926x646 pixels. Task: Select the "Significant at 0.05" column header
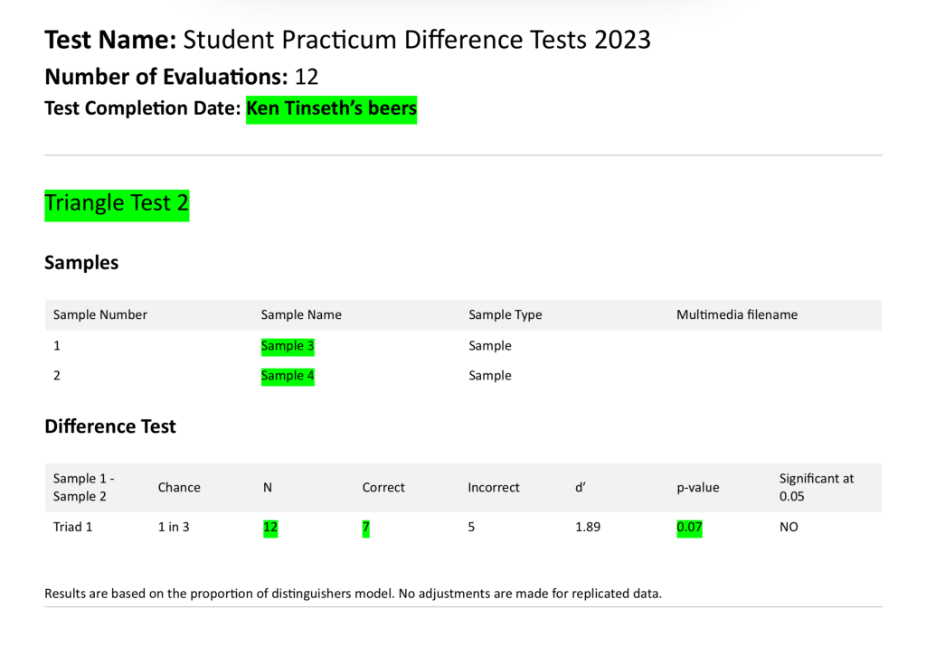(816, 487)
